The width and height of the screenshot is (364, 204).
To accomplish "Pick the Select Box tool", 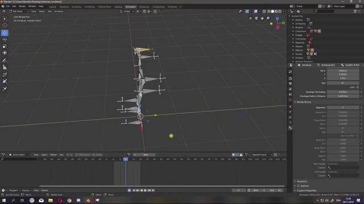I will (5, 19).
